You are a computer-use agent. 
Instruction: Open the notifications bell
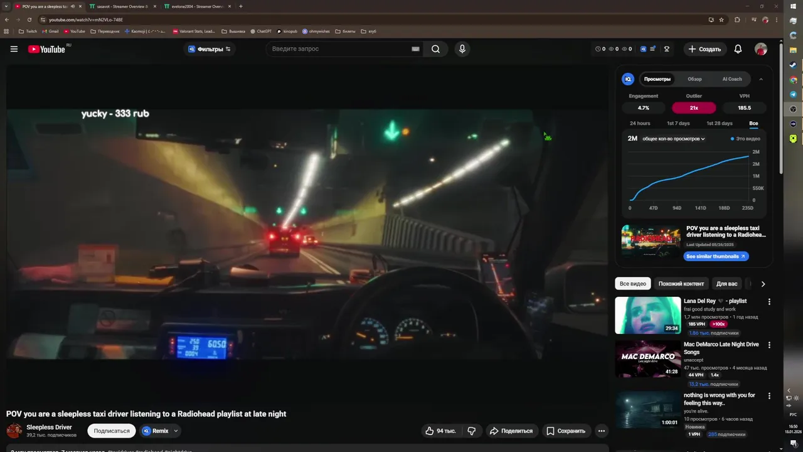click(738, 49)
